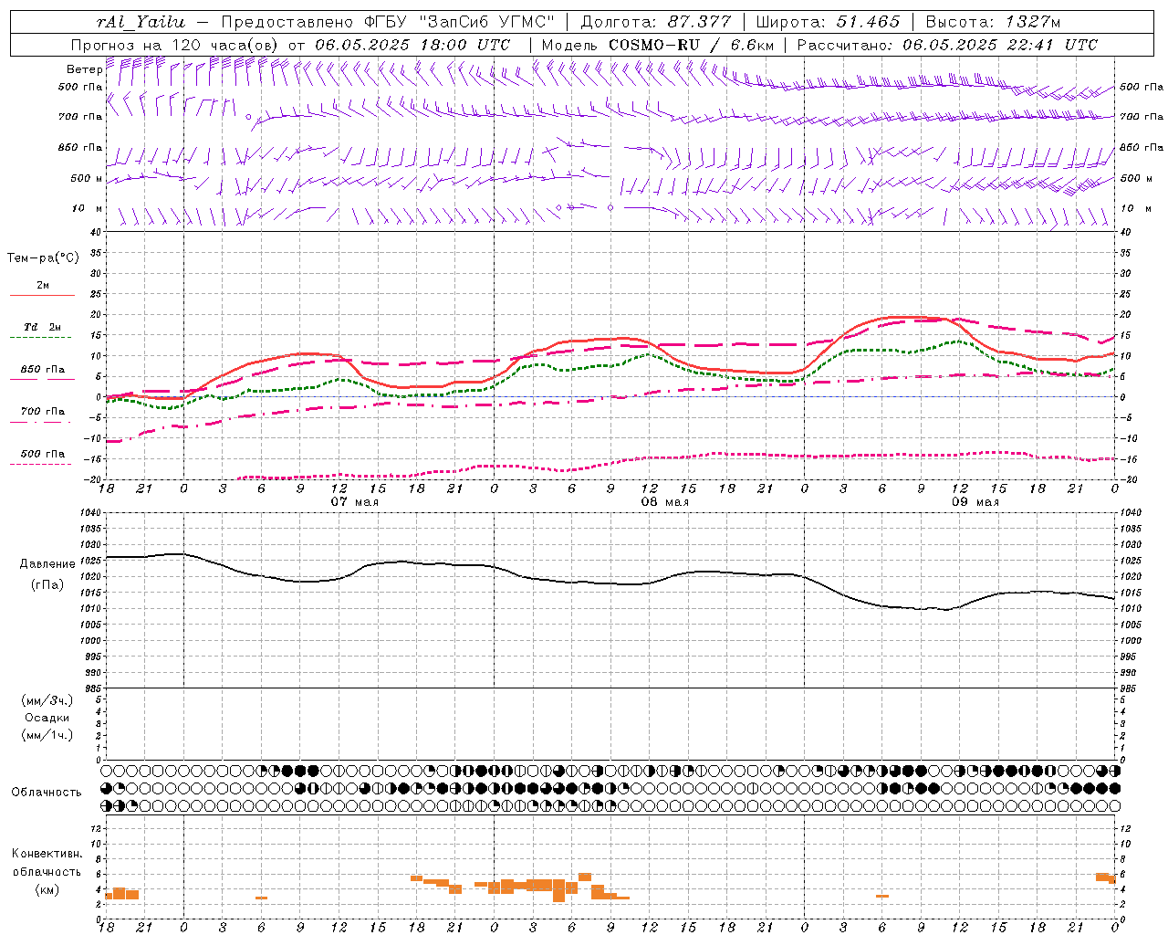Click the 08 мая date label

[x=664, y=502]
